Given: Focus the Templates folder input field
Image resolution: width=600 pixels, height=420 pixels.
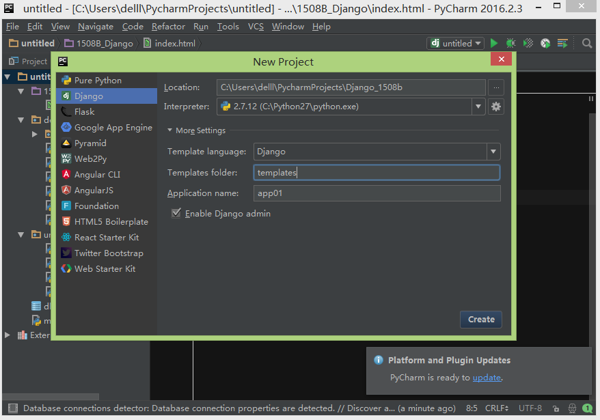Looking at the screenshot, I should [x=377, y=173].
